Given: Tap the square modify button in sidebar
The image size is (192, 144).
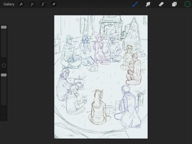Looking at the screenshot, I should click(4, 66).
